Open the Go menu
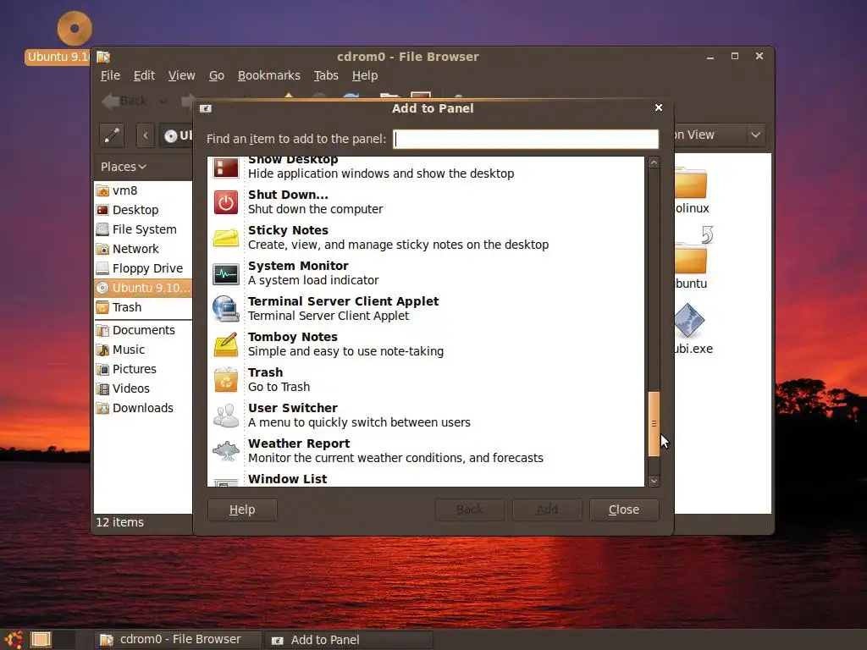 click(216, 75)
